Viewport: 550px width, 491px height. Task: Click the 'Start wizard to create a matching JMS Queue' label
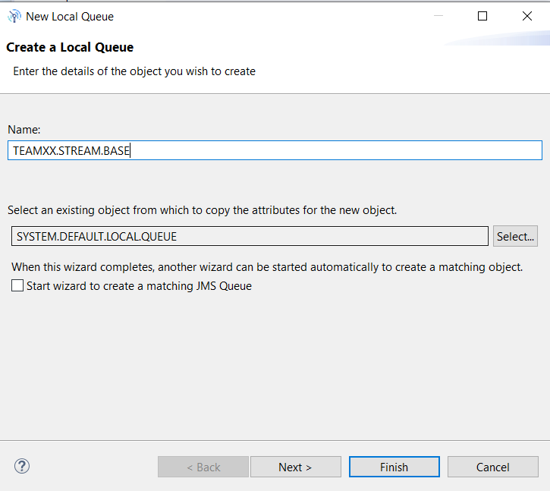pyautogui.click(x=139, y=286)
